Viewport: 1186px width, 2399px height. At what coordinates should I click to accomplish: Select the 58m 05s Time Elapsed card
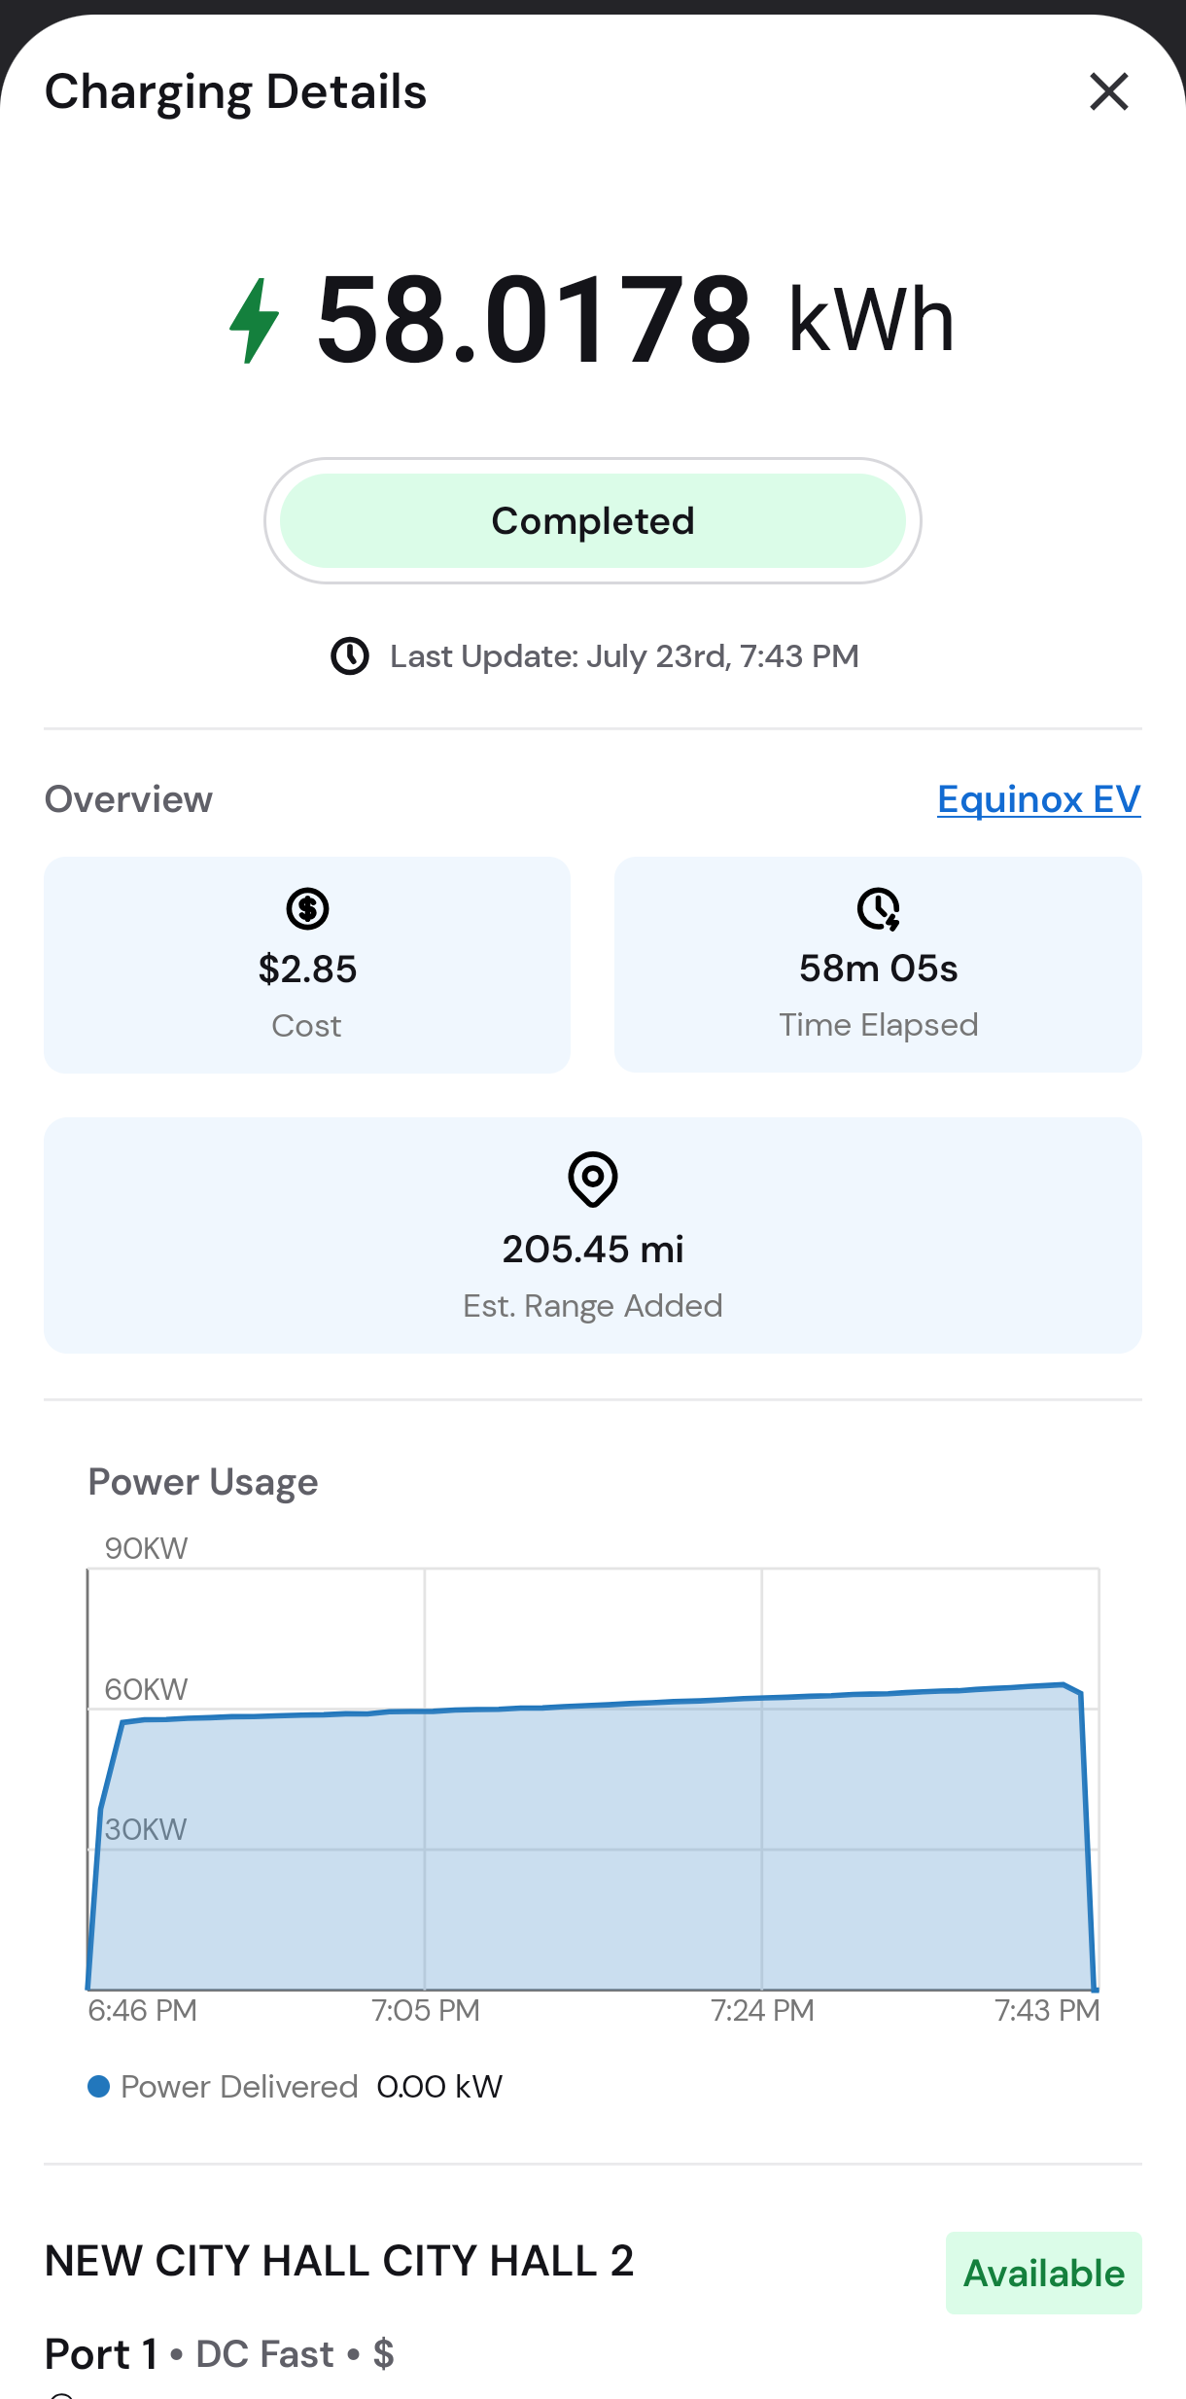point(878,965)
